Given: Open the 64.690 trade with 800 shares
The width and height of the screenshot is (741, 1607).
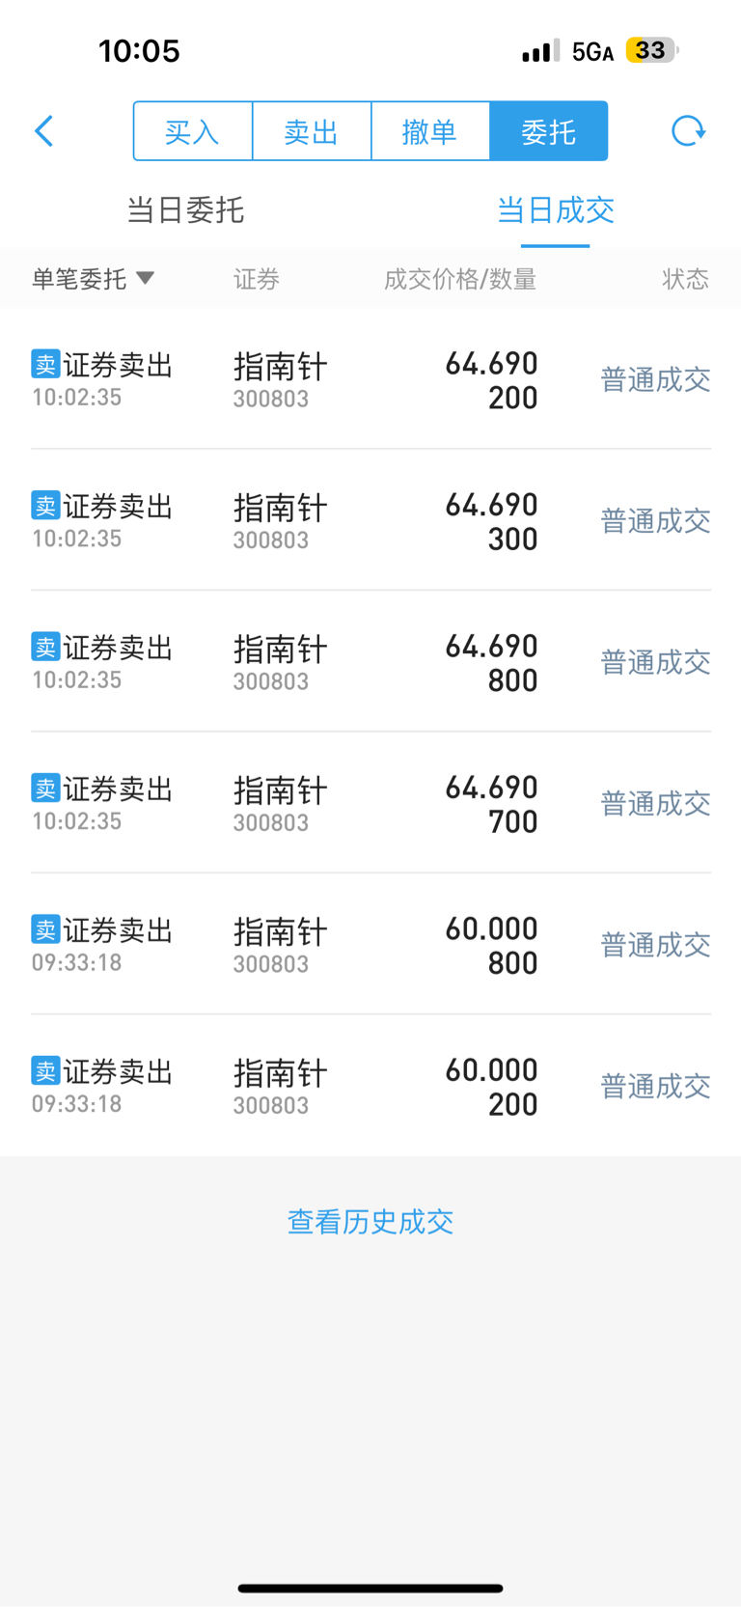Looking at the screenshot, I should 370,661.
